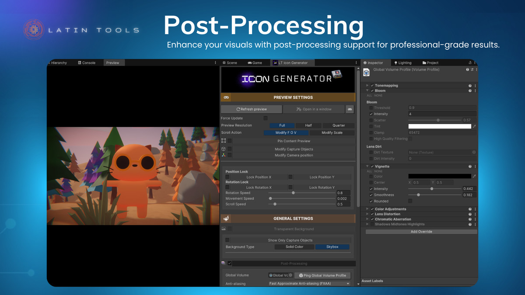
Task: Open Tonemapping override options menu
Action: [475, 86]
